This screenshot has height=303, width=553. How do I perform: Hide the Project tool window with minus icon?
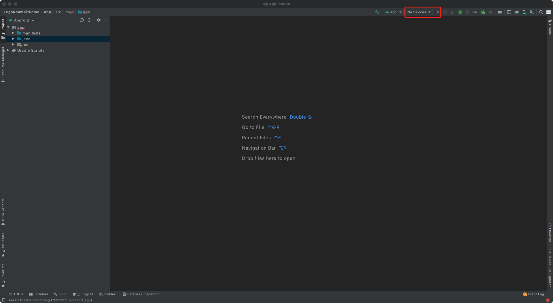106,20
